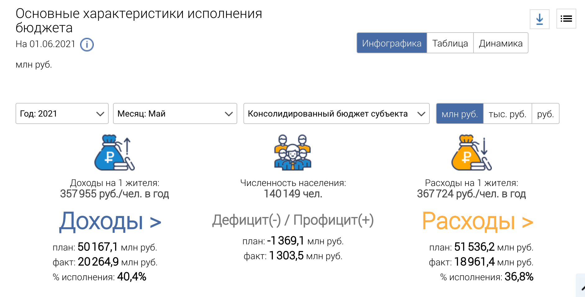Switch units to руб.
The height and width of the screenshot is (297, 585).
click(x=545, y=114)
